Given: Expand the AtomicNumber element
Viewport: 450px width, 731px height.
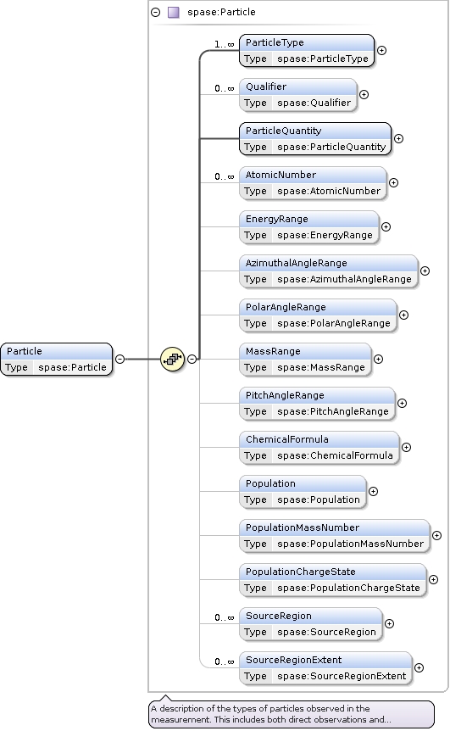Looking at the screenshot, I should point(393,183).
